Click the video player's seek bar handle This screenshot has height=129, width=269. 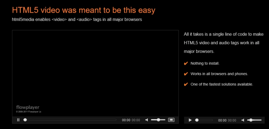coord(25,120)
